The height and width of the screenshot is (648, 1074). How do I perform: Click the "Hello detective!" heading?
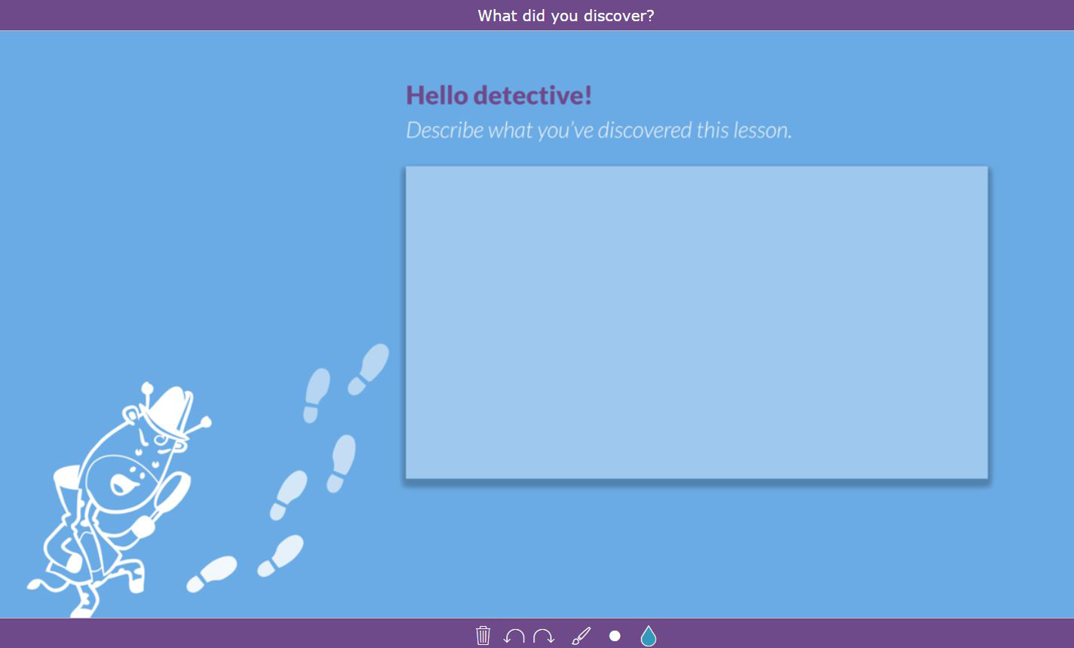click(499, 95)
